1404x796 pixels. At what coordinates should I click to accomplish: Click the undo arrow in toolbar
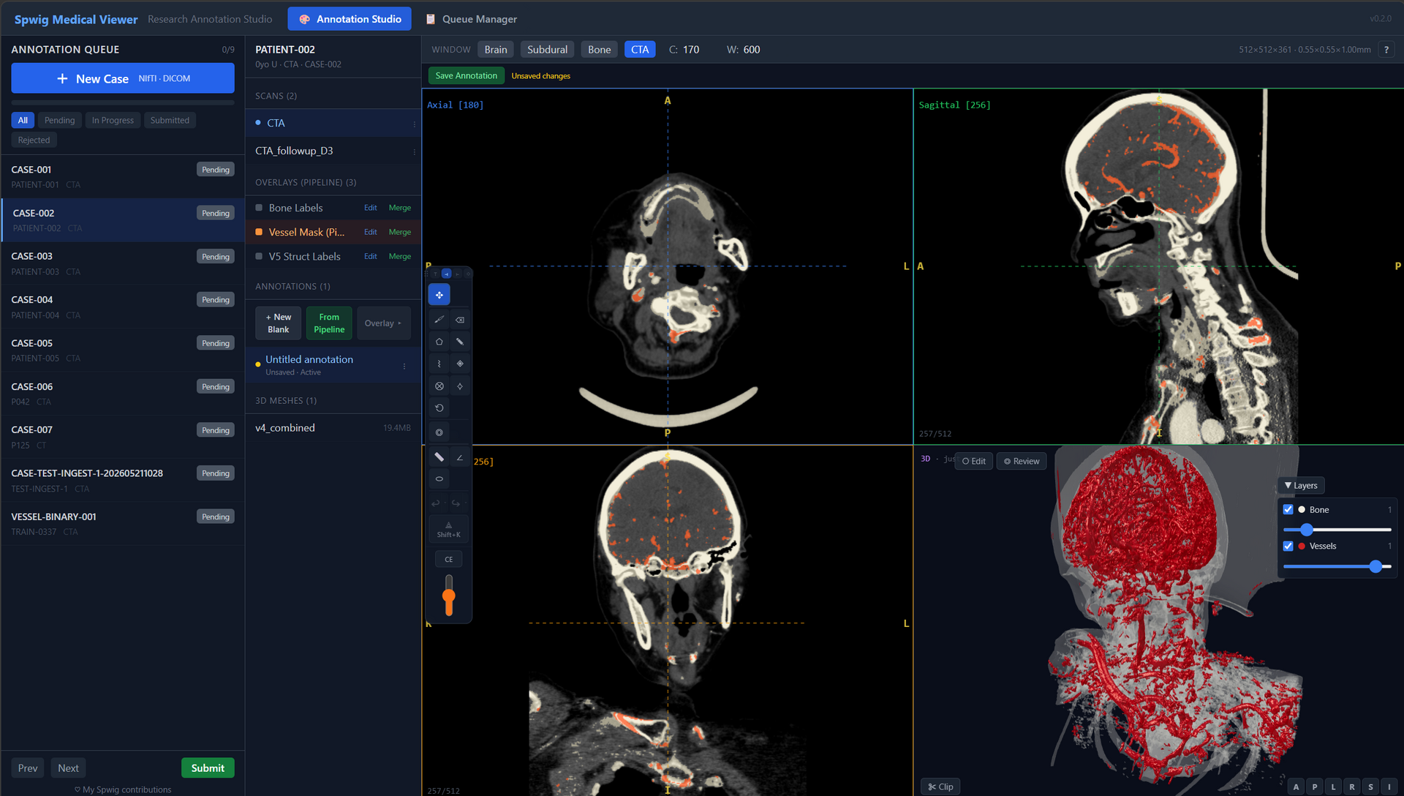[436, 503]
